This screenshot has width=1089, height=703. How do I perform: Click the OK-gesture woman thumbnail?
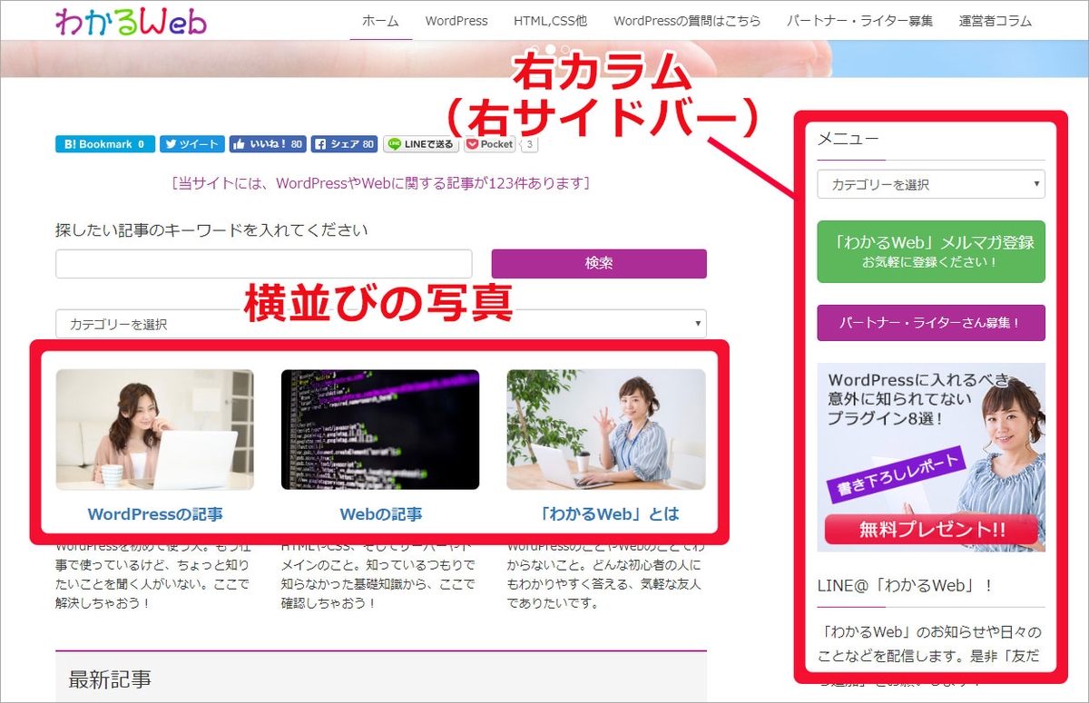click(x=606, y=429)
